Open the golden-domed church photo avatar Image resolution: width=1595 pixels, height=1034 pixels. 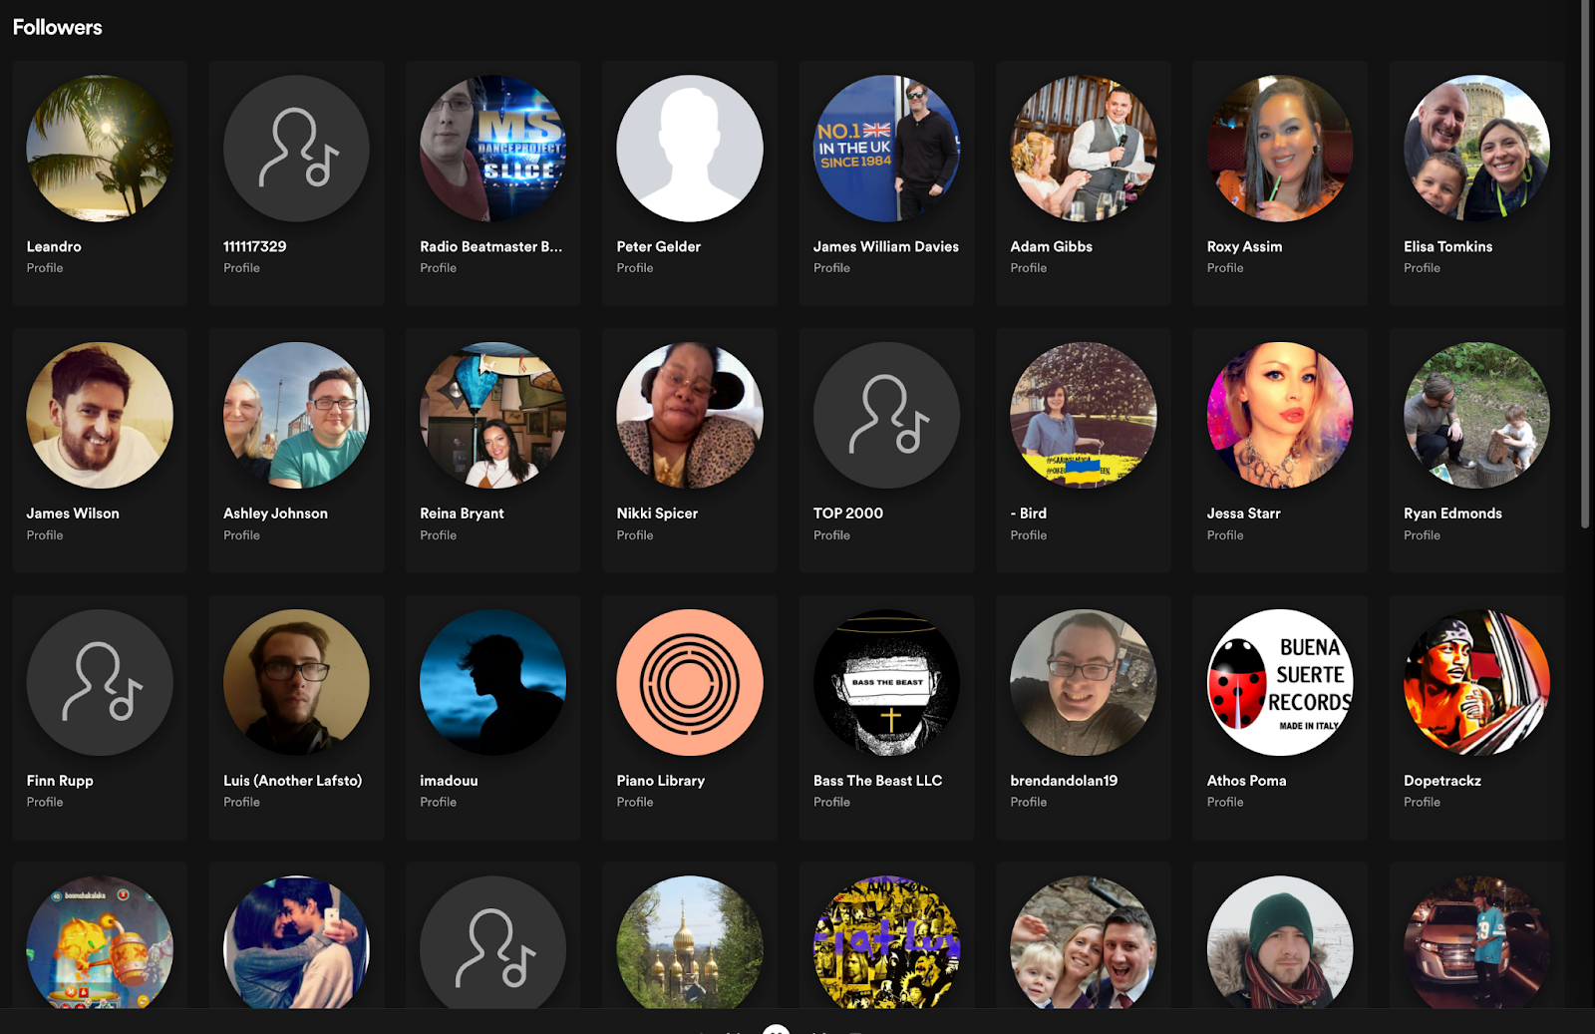click(690, 942)
